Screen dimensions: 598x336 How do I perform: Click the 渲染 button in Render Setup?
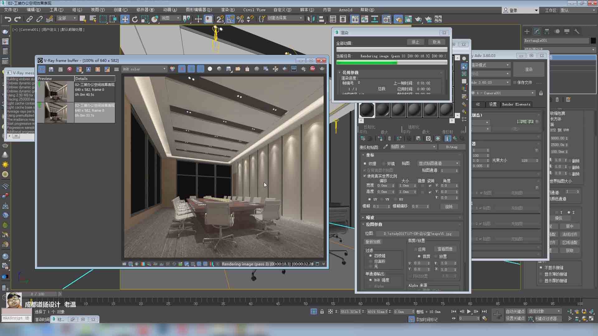pyautogui.click(x=529, y=69)
